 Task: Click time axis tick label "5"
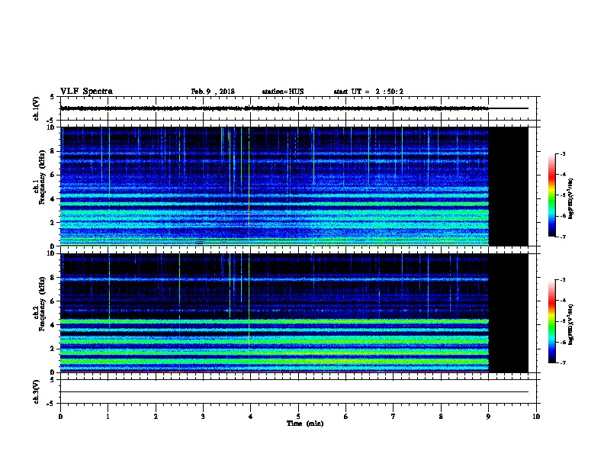[x=298, y=417]
